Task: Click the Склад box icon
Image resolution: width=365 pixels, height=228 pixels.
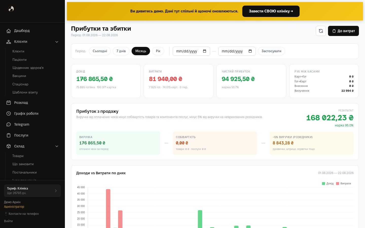Action: coord(9,146)
